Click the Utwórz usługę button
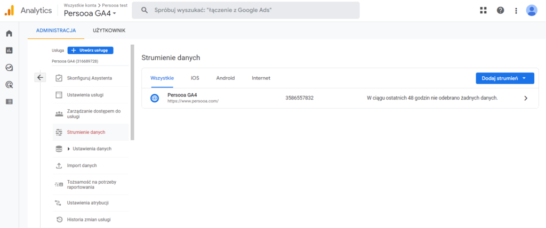This screenshot has height=228, width=546. tap(91, 51)
